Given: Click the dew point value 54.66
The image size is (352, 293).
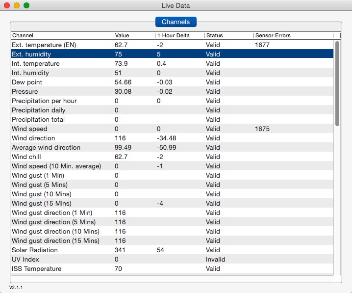Looking at the screenshot, I should 123,82.
